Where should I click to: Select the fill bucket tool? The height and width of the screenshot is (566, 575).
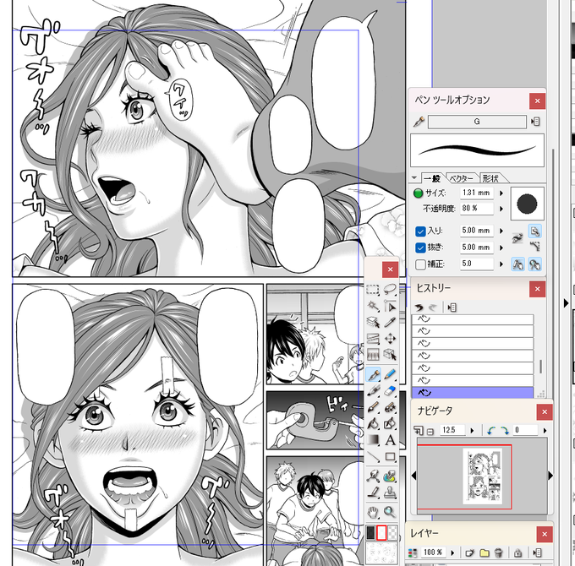tap(373, 423)
